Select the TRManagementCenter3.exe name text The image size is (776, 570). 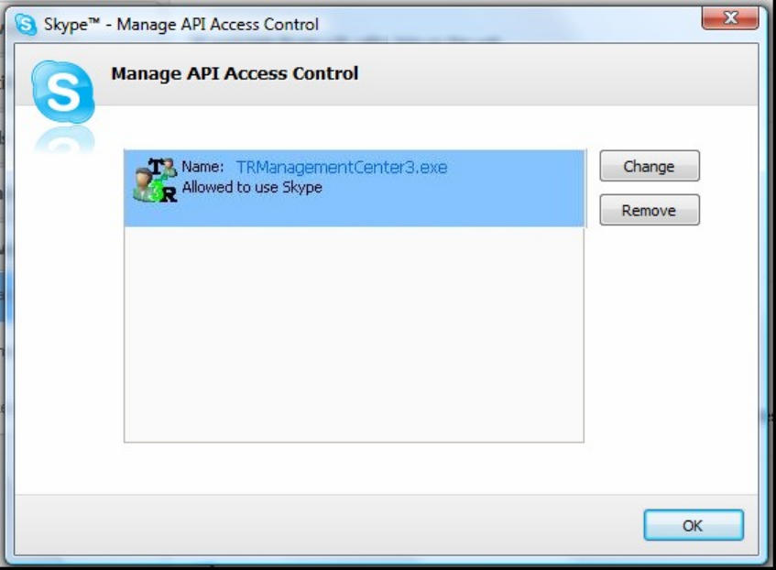click(x=342, y=168)
